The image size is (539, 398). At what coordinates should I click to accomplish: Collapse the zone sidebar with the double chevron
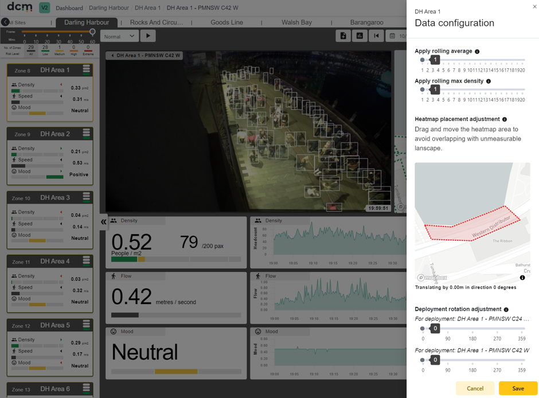pyautogui.click(x=103, y=222)
